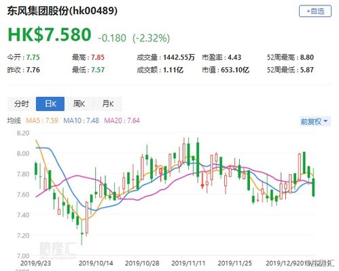Click the current price HK$7.580
Image resolution: width=339 pixels, height=271 pixels.
pyautogui.click(x=50, y=35)
